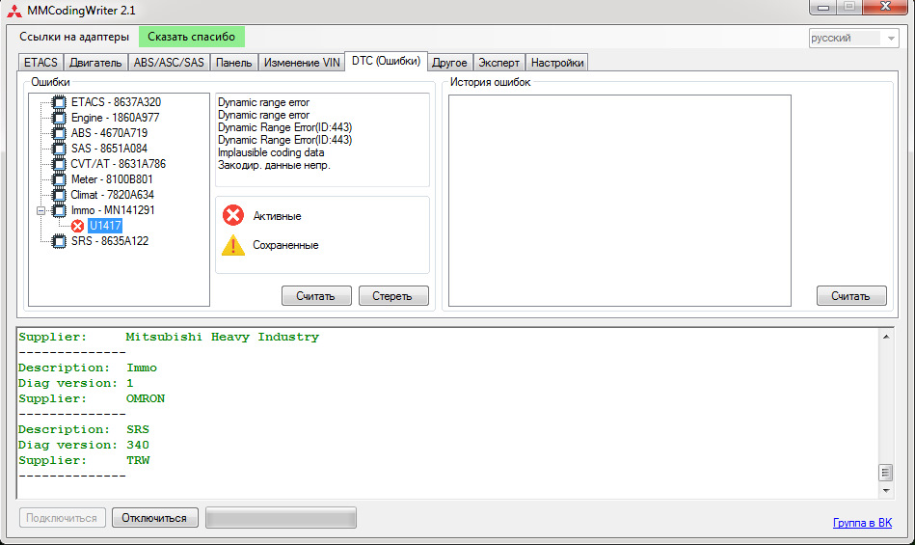Click inside the История ошибок list box
The image size is (915, 545).
tap(620, 200)
